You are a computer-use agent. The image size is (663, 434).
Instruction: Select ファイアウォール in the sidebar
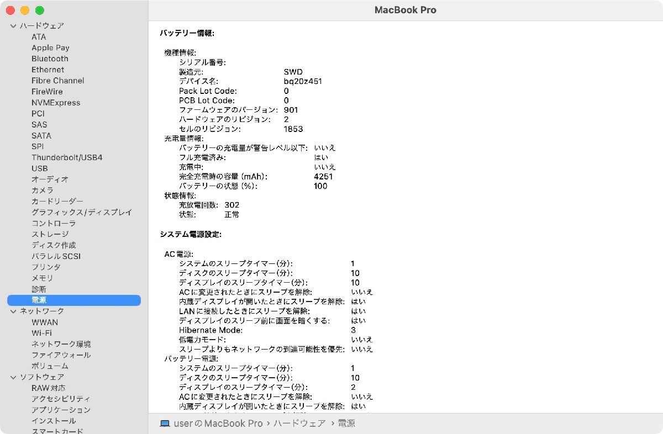pos(61,355)
